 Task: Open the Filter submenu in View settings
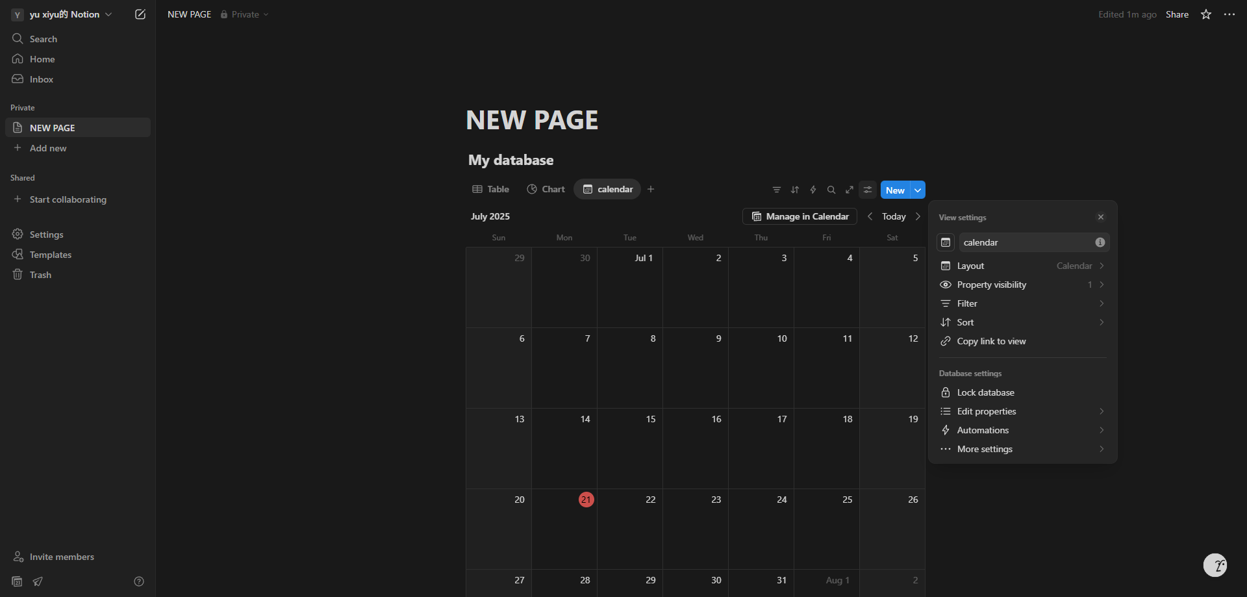point(1023,303)
